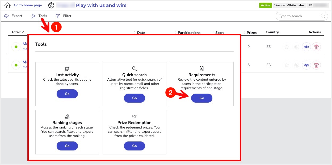Click block icon on second user row
Image resolution: width=332 pixels, height=165 pixels.
297,65
